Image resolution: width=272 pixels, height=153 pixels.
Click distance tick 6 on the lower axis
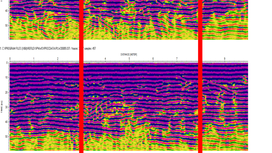153,59
